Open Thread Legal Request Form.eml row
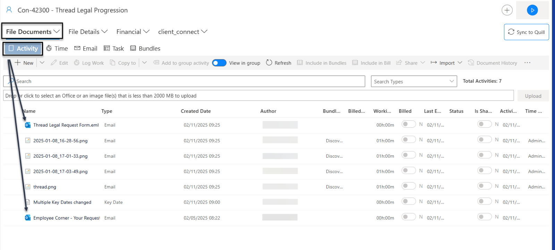555x250 pixels. click(x=276, y=125)
